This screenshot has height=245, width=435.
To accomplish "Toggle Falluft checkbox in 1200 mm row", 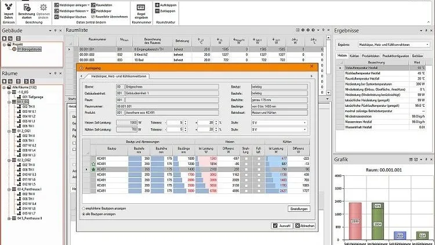I will tap(259, 164).
